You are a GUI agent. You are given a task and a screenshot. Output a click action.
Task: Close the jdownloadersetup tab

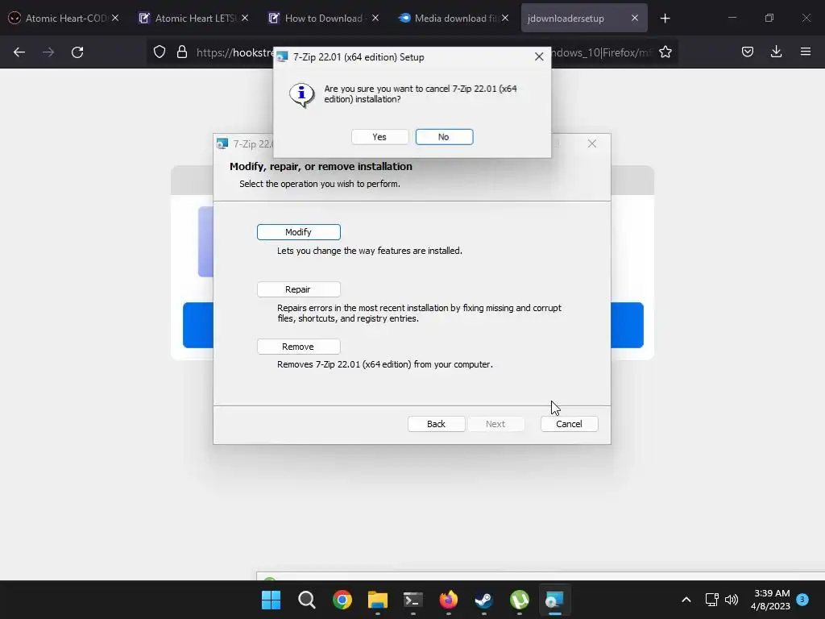(635, 18)
